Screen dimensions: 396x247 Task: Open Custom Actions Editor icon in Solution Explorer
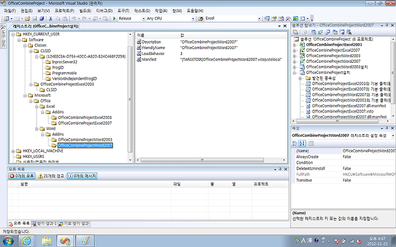pyautogui.click(x=342, y=32)
